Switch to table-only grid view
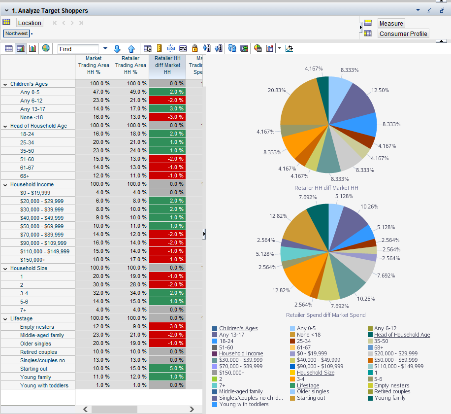This screenshot has height=414, width=451. click(9, 48)
